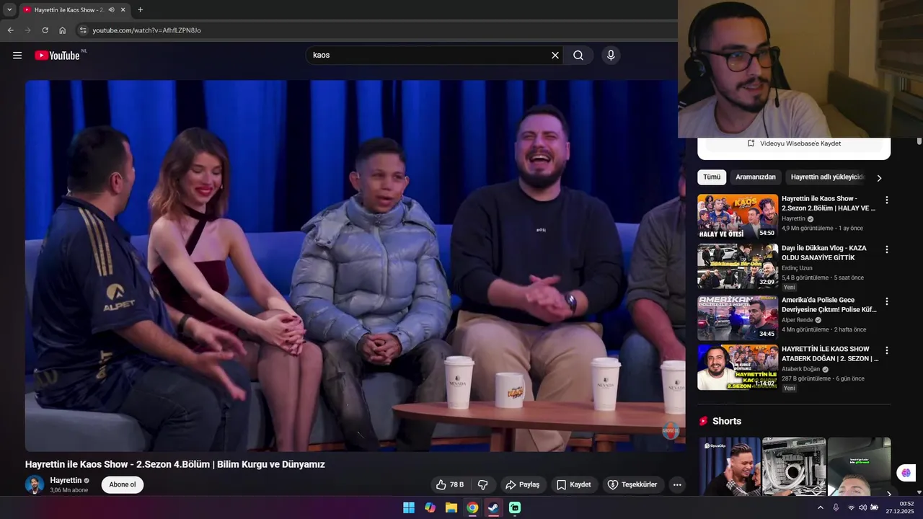The height and width of the screenshot is (519, 923).
Task: Open Teşekkürler super thanks button
Action: 632,485
